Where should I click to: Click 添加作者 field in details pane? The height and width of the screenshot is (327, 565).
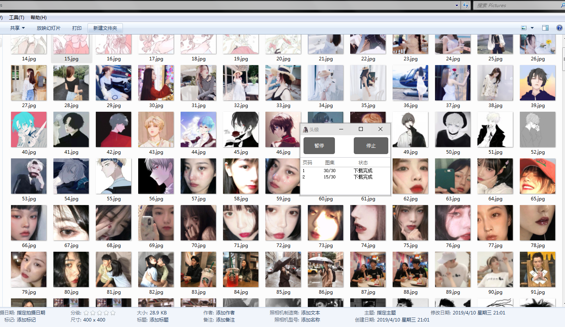(225, 313)
